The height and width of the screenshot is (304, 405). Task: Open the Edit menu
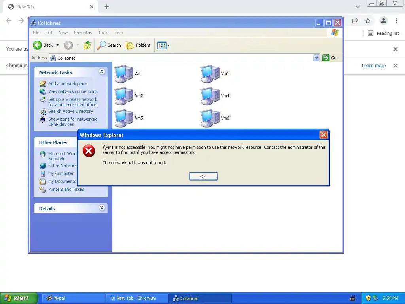pos(49,32)
